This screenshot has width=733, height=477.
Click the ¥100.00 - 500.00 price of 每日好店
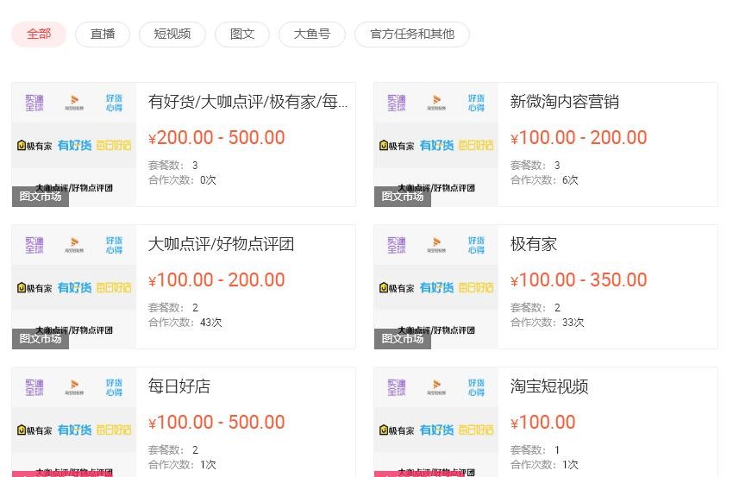pos(216,423)
